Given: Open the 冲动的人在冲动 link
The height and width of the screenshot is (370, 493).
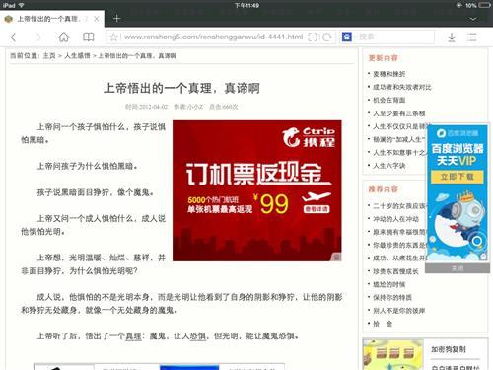Looking at the screenshot, I should click(395, 219).
